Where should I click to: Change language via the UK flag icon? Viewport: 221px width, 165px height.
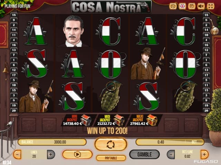[x=182, y=6]
